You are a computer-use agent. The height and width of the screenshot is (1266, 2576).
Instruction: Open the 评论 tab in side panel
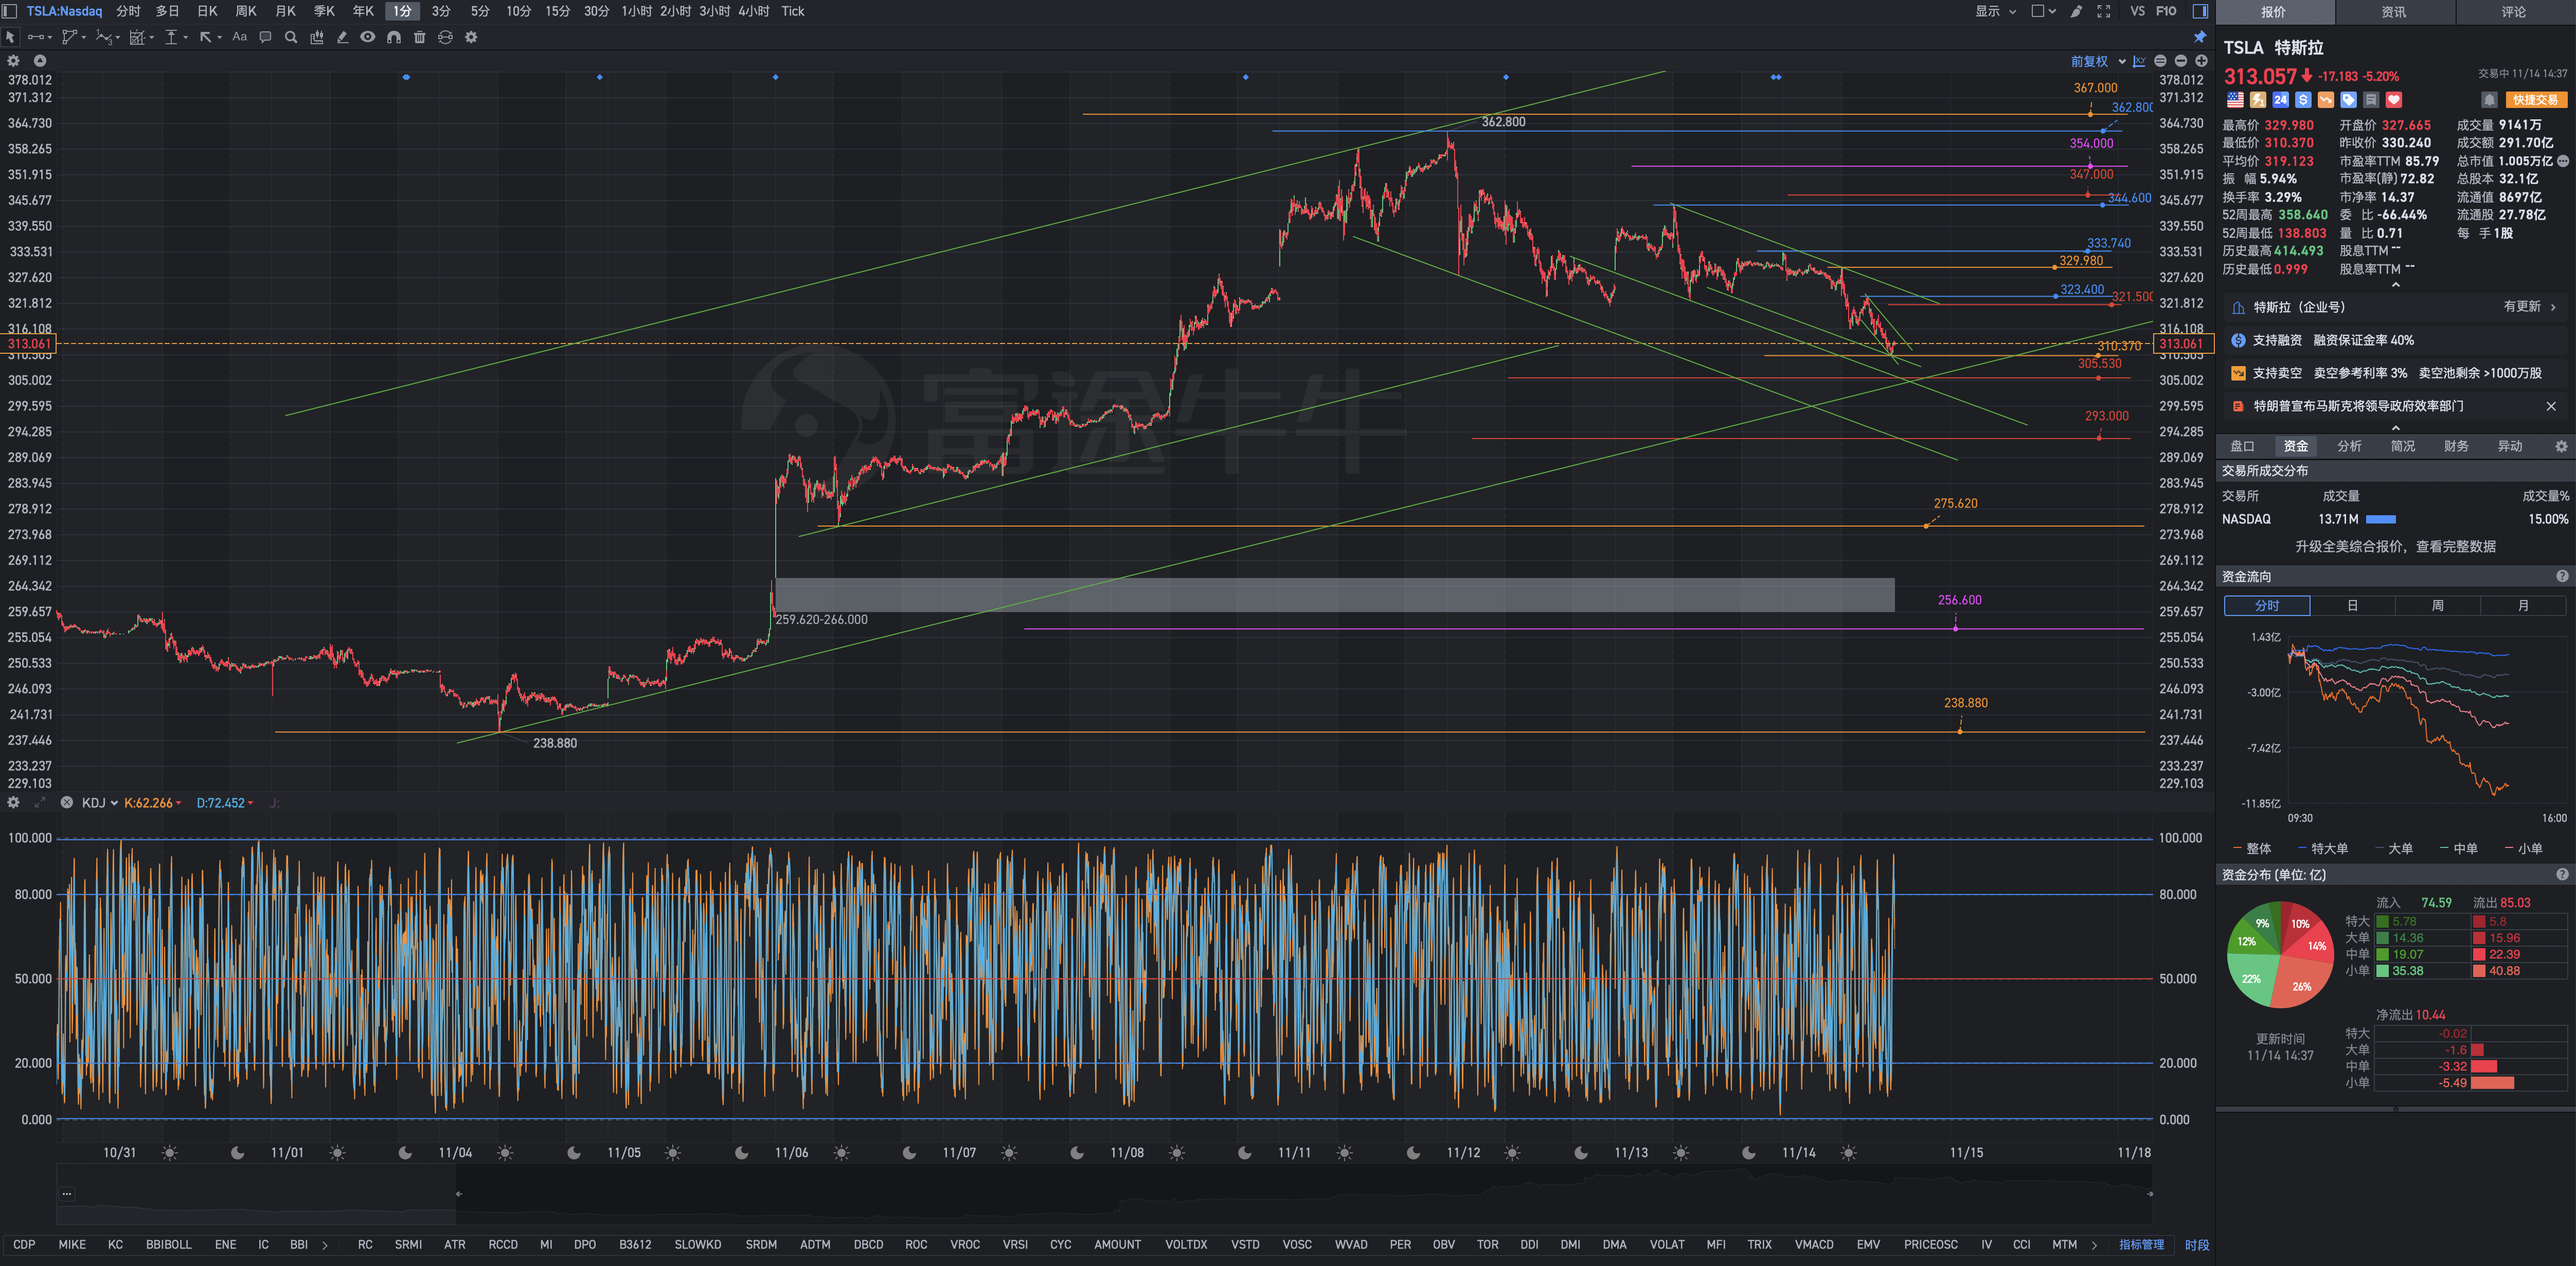point(2514,12)
